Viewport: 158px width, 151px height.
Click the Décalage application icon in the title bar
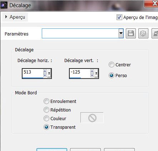(4, 5)
